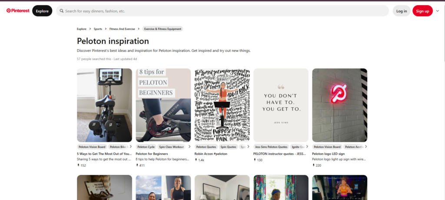This screenshot has width=445, height=200.
Task: Open the Fitness And Exercise breadcrumb
Action: pos(122,29)
